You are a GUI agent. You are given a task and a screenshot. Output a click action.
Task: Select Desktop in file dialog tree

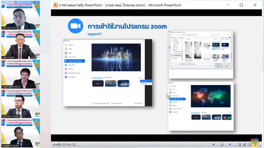click(x=176, y=40)
